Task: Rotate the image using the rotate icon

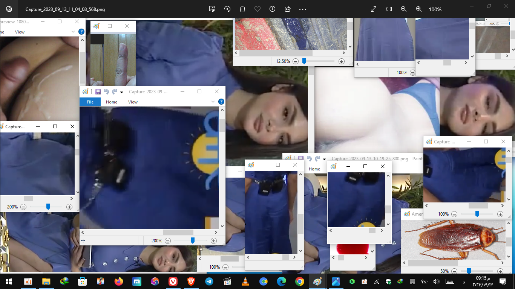Action: pos(227,9)
